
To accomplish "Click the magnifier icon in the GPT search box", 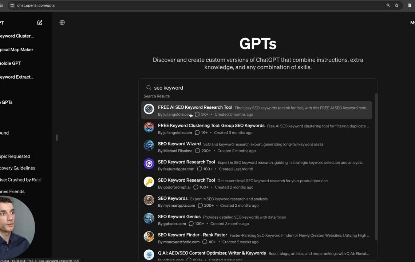I will pos(149,88).
